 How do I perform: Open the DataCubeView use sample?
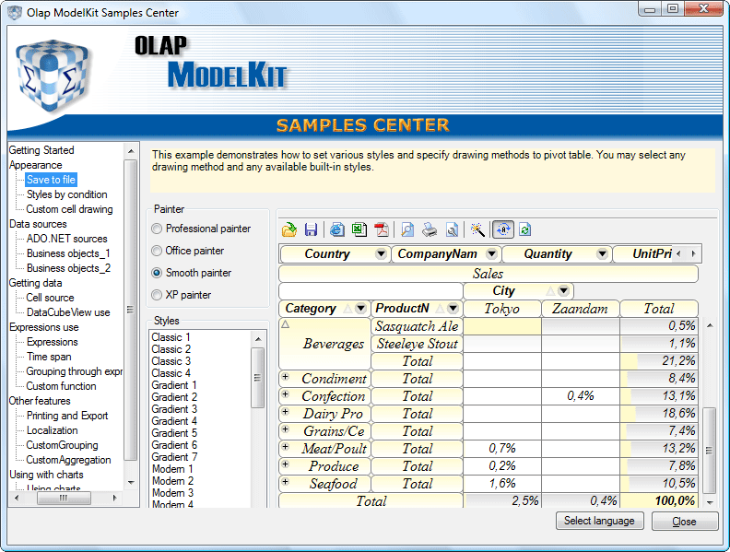(68, 312)
